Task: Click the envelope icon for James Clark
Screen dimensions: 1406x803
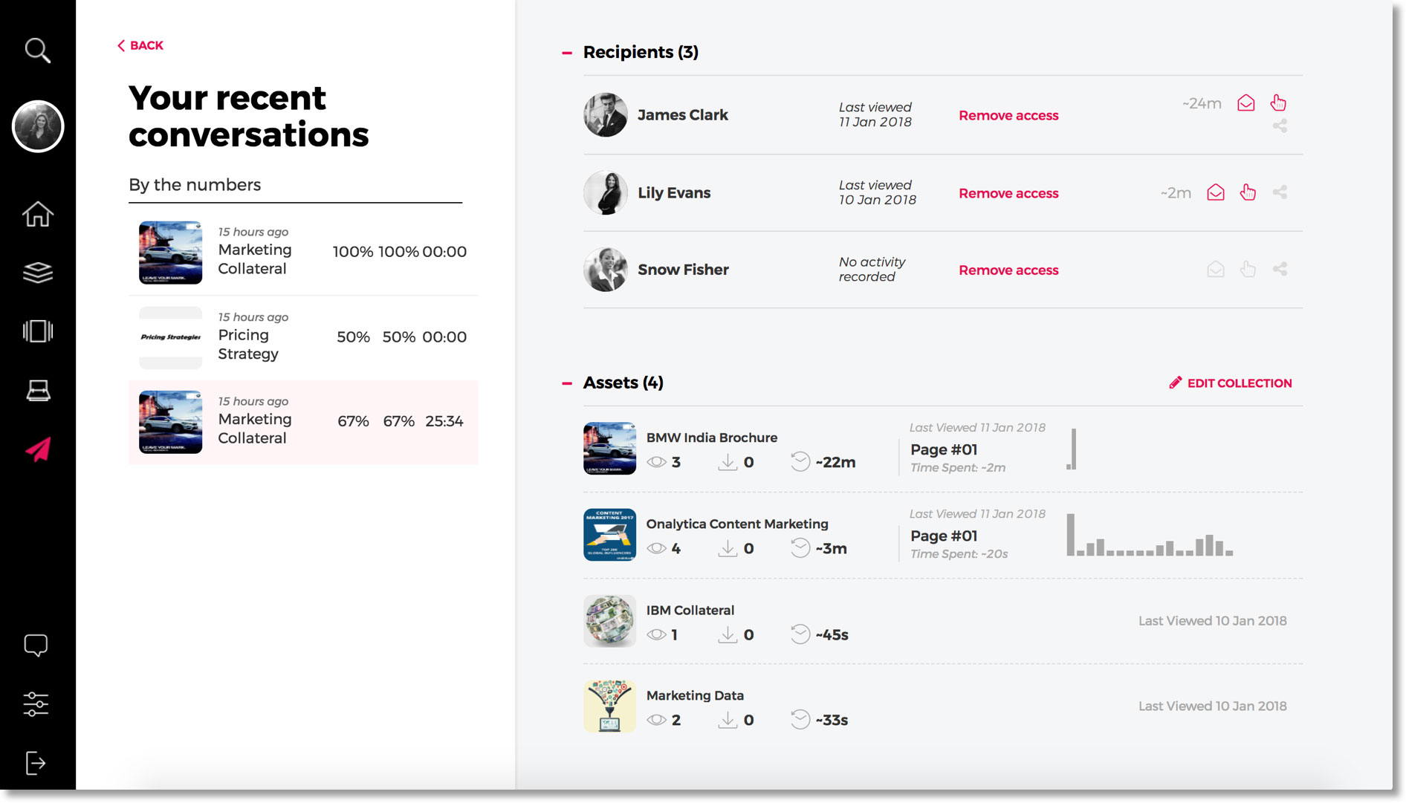Action: (1246, 103)
